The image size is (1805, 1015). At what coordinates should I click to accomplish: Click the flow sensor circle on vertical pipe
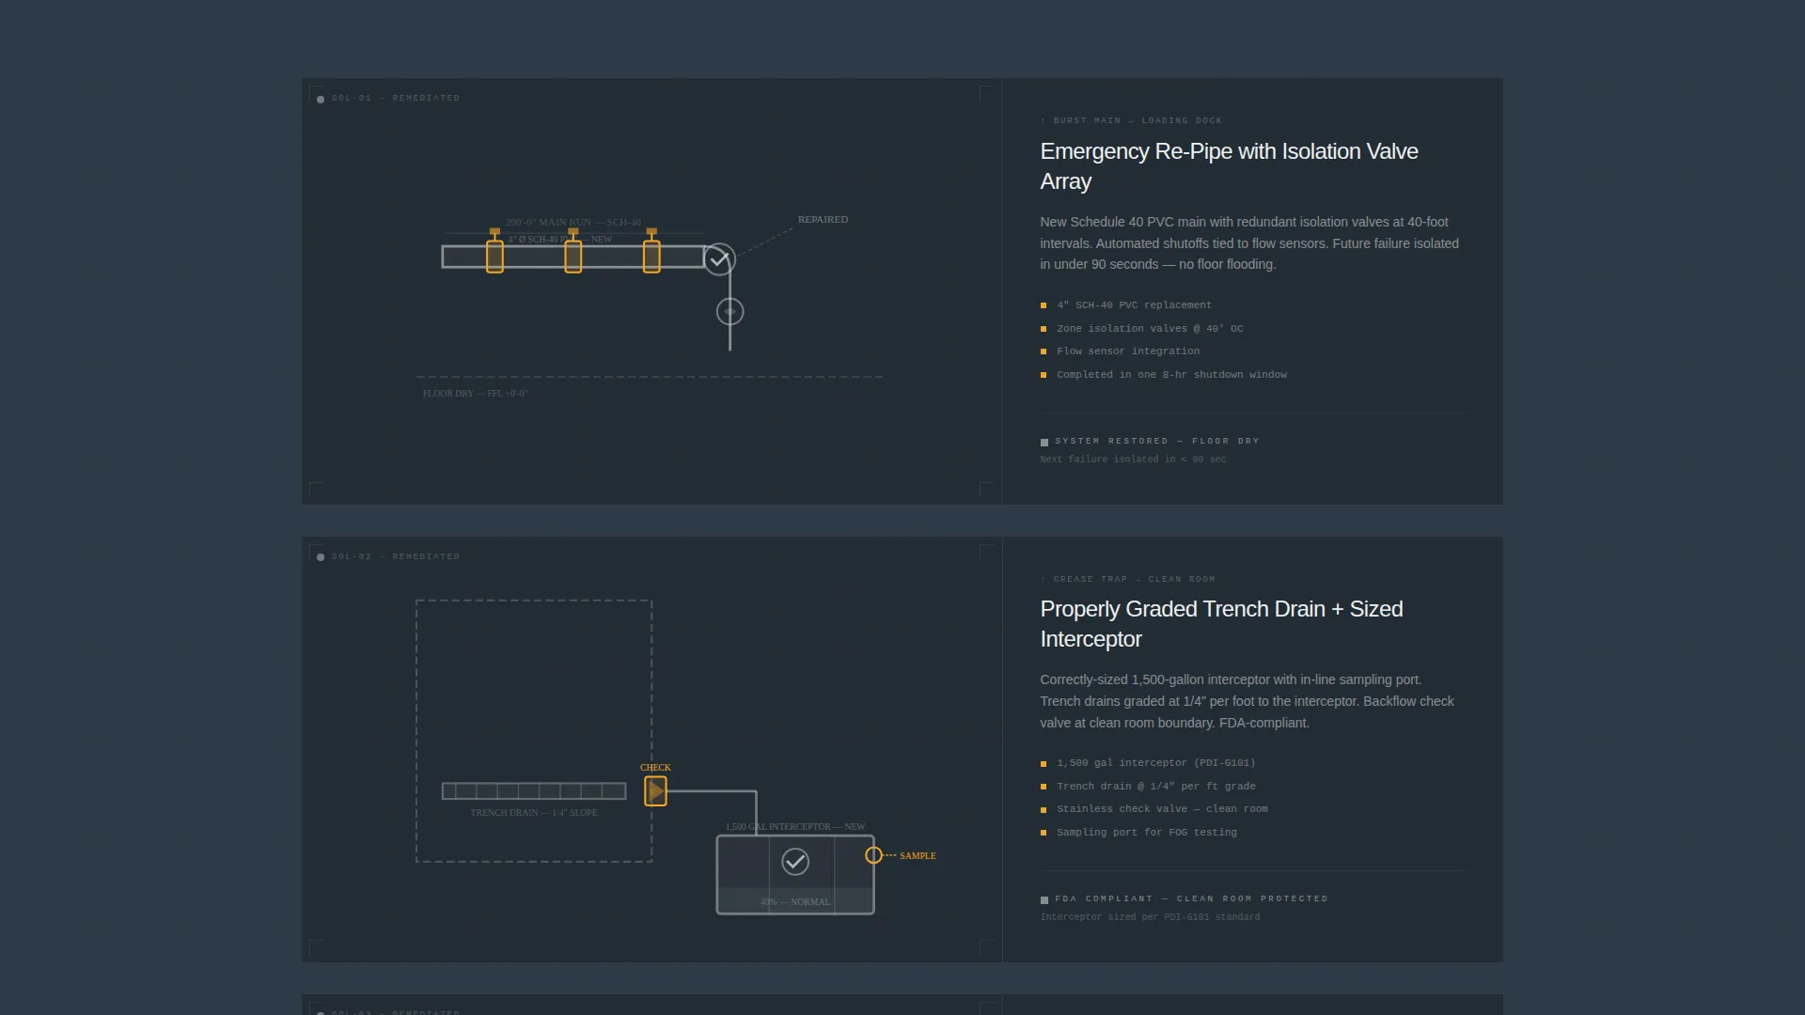tap(730, 311)
